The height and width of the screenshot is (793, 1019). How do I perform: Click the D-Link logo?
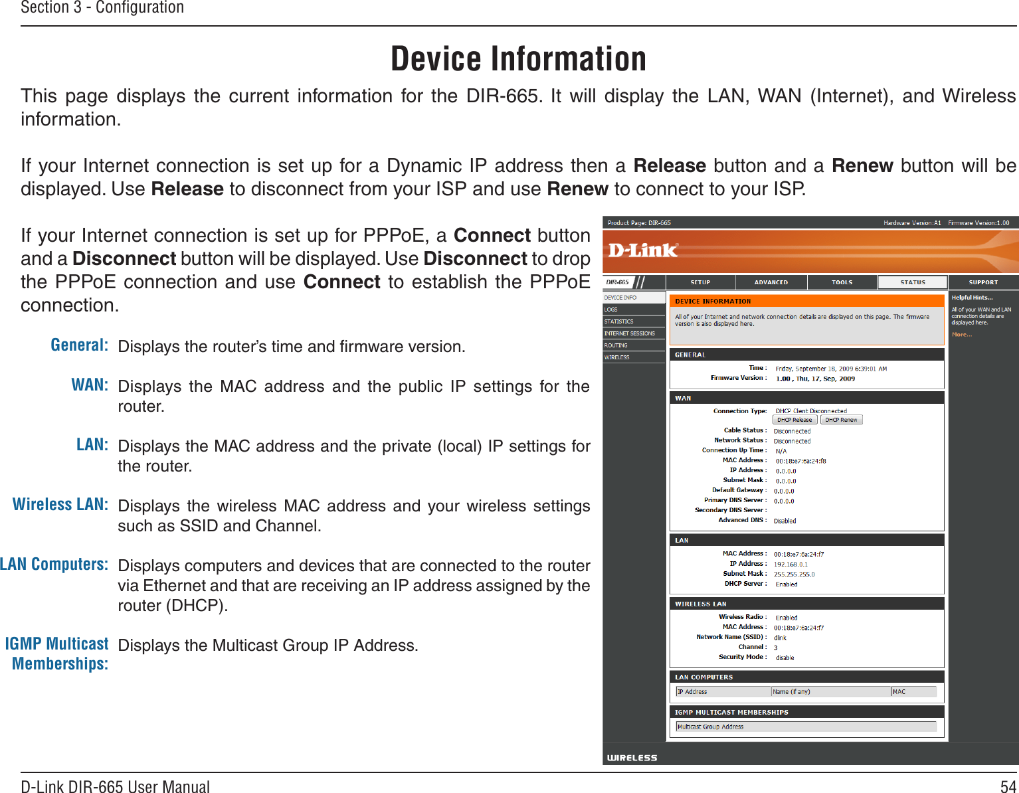coord(643,250)
